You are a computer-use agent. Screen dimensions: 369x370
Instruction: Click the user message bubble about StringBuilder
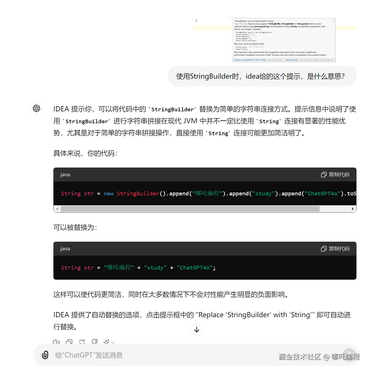click(262, 76)
